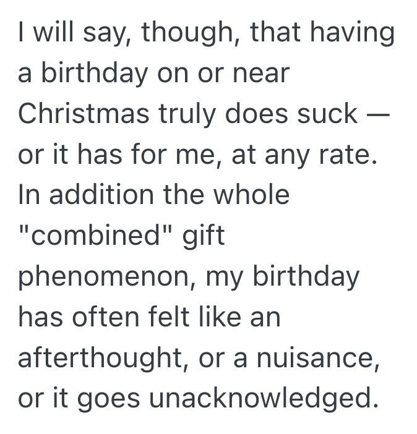417x434 pixels.
Task: Click on the word "truly"
Action: [x=187, y=113]
